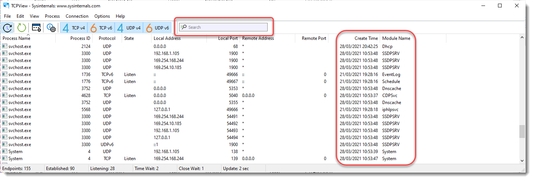This screenshot has width=533, height=180.
Task: Click create time 28/03/2021 10:53:39
Action: click(x=359, y=152)
